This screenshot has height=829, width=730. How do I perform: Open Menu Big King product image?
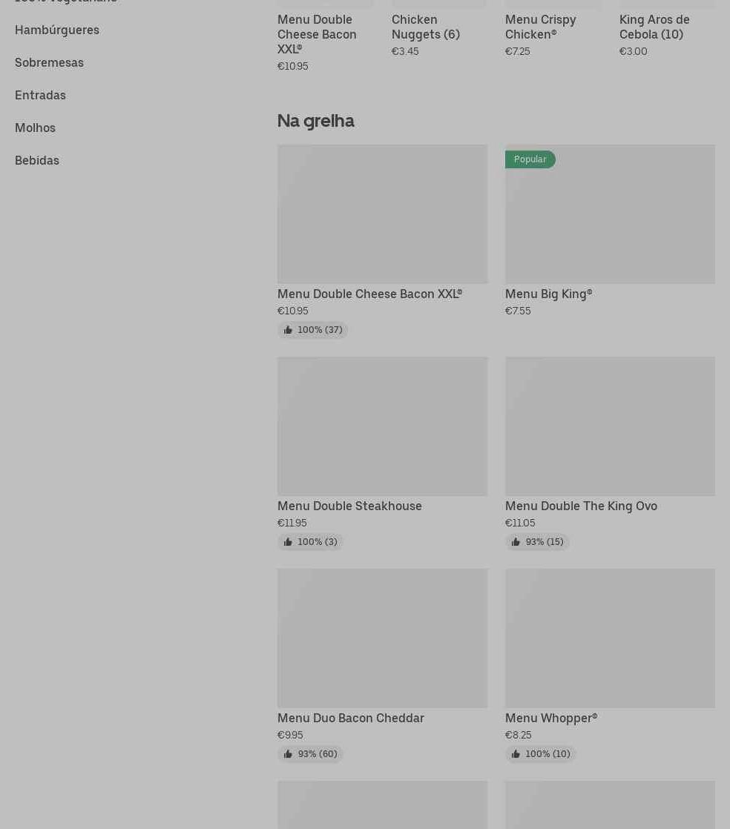610,222
